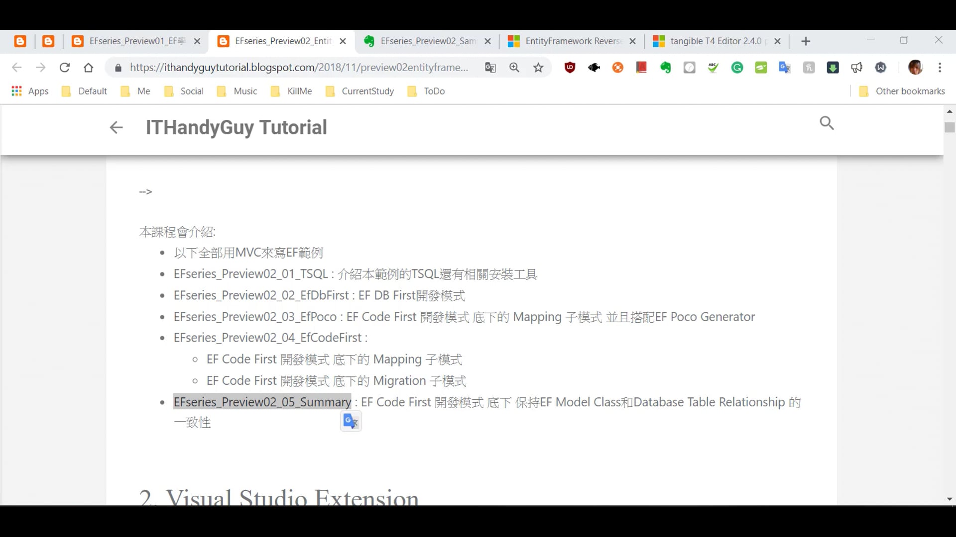Viewport: 956px width, 537px height.
Task: Click the zoom magnifier in the address bar
Action: (x=514, y=68)
